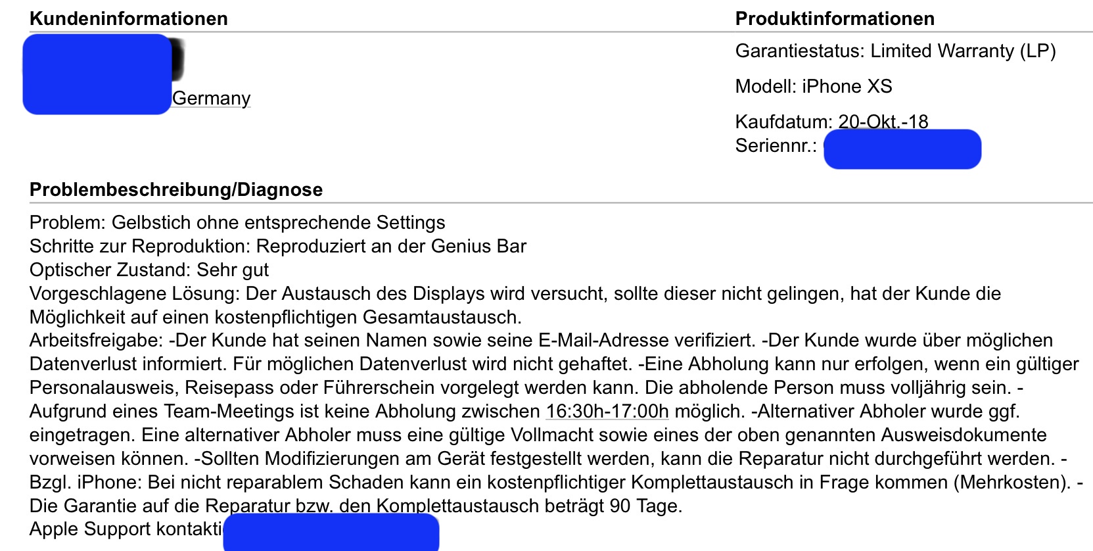This screenshot has width=1093, height=551.
Task: Click the underlined Germany address link
Action: 211,99
